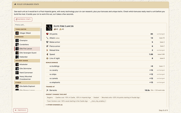
Task: Click the Speed value 1.06
Action: 151,54
